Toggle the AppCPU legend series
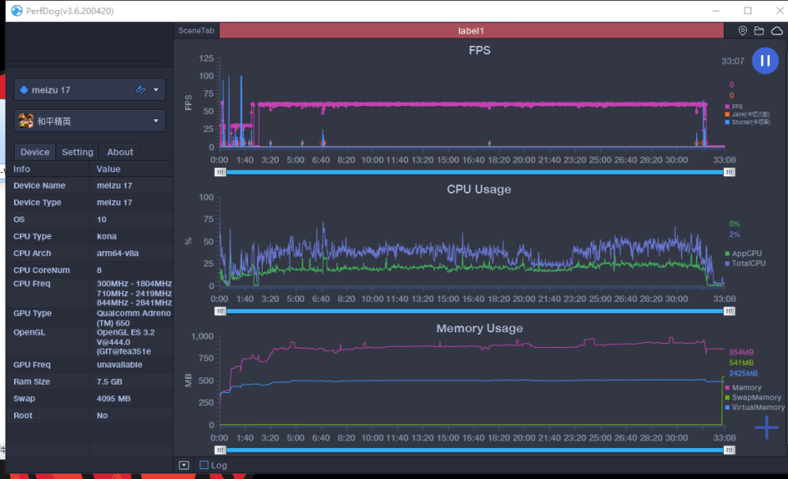788x479 pixels. tap(744, 253)
